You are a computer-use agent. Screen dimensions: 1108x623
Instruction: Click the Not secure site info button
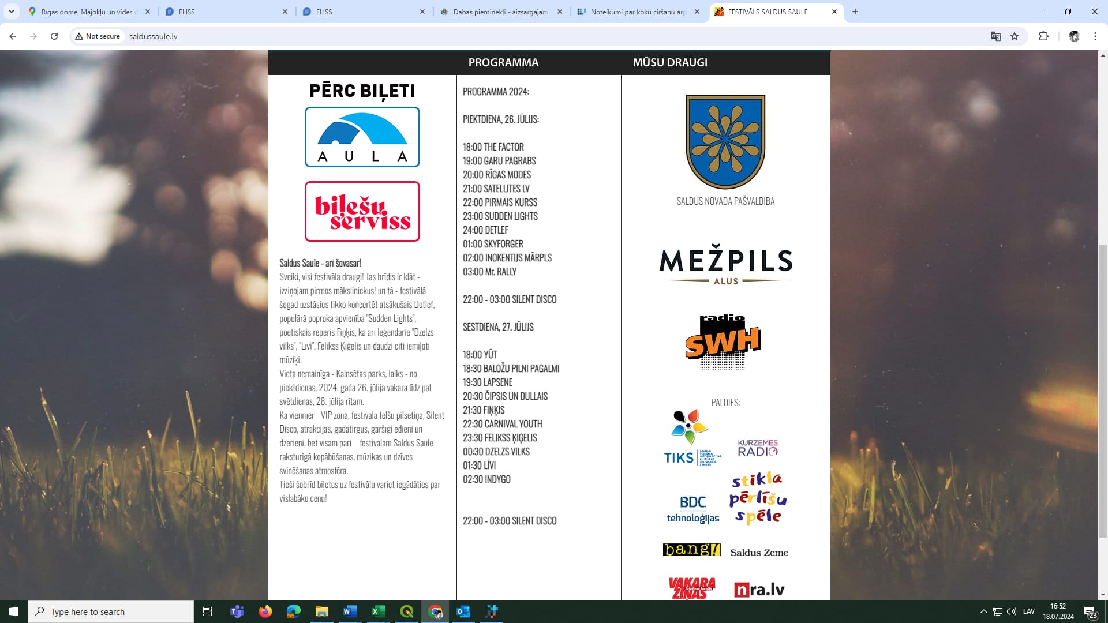98,36
